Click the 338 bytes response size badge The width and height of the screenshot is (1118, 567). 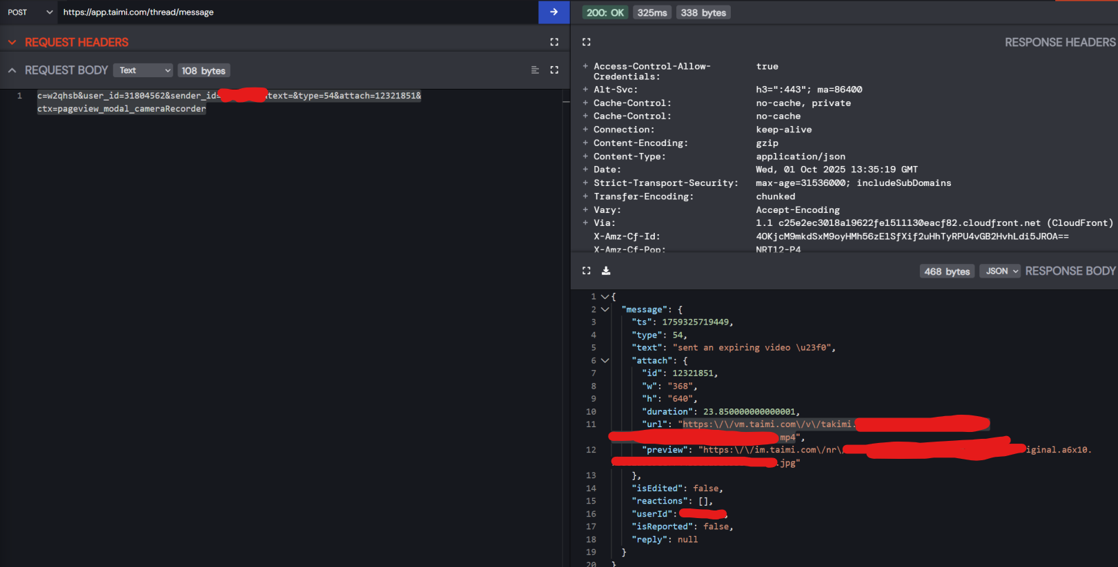tap(703, 12)
